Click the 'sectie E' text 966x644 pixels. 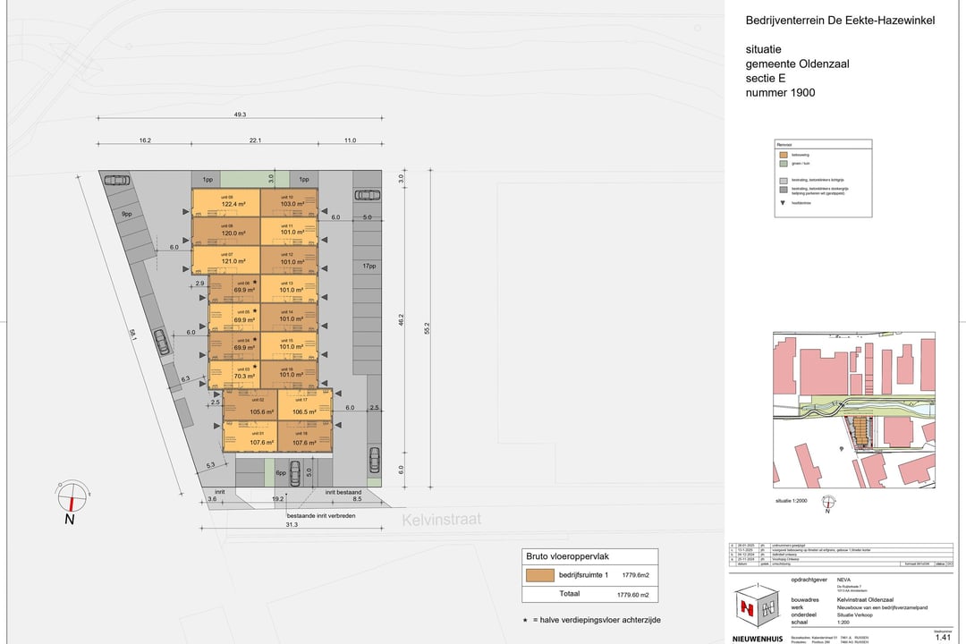pyautogui.click(x=765, y=79)
